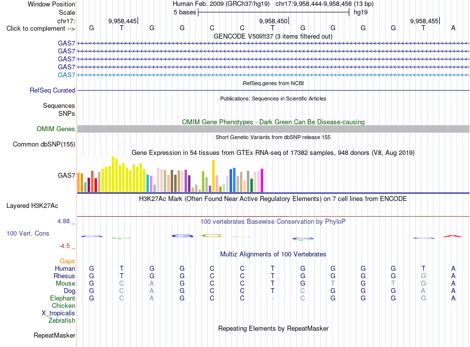Screen dimensions: 470x347
Task: Click the Common dbSNP(155) label
Action: pos(44,144)
